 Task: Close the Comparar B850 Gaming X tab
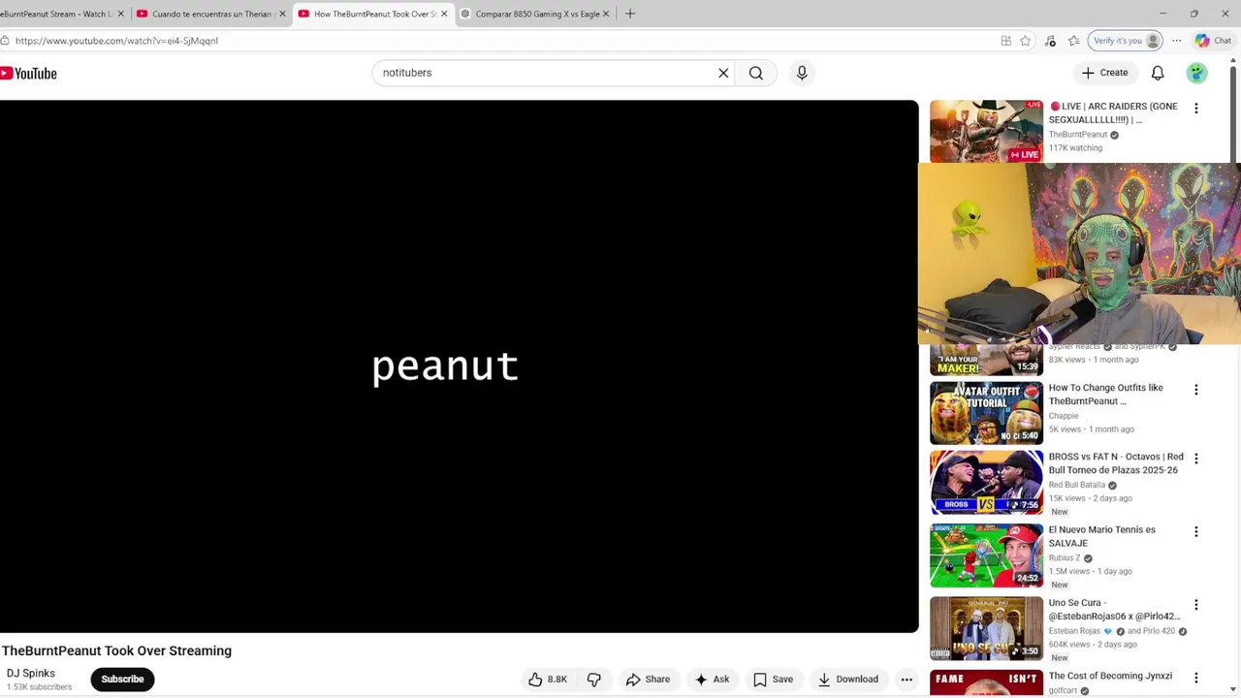tap(606, 14)
